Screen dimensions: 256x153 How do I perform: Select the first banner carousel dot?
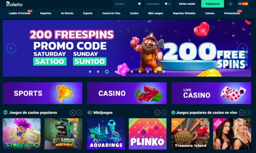[x=90, y=72]
